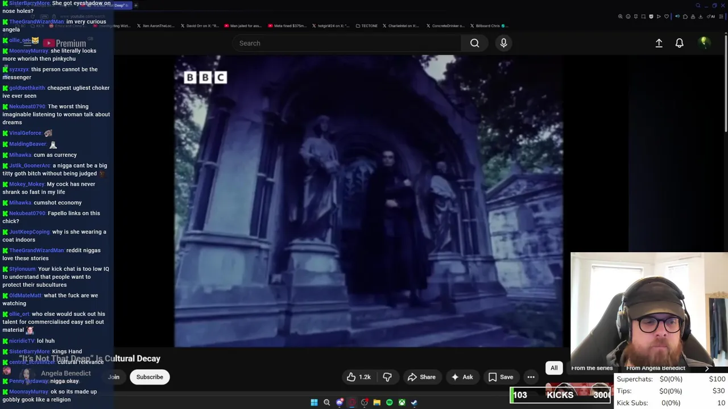Click chat username goldteethkeith
Viewport: 728px width, 409px height.
(27, 88)
